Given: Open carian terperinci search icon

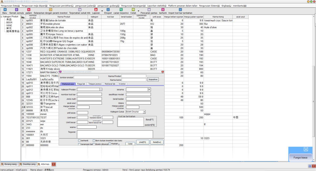Looking at the screenshot, I should pyautogui.click(x=121, y=10).
